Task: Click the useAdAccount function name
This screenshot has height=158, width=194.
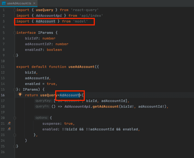Action: coord(84,67)
